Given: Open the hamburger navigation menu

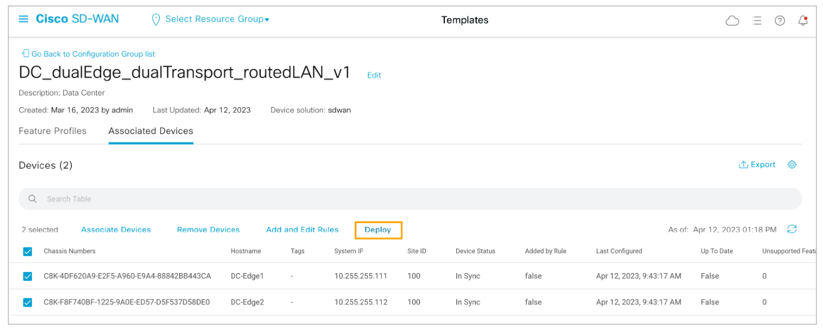Looking at the screenshot, I should click(x=23, y=19).
